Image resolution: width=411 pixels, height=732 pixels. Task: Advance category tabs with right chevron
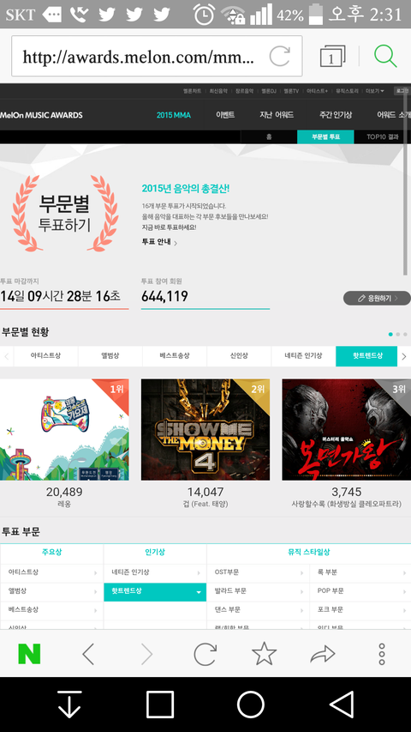pos(404,356)
